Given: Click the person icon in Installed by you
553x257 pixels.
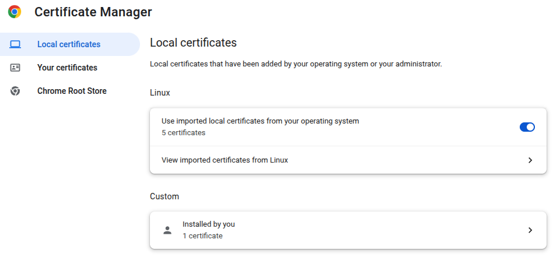Looking at the screenshot, I should [167, 230].
